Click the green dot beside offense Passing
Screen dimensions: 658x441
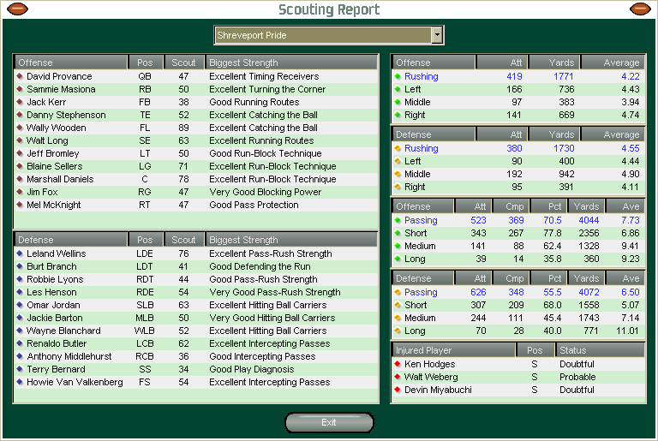(x=398, y=221)
